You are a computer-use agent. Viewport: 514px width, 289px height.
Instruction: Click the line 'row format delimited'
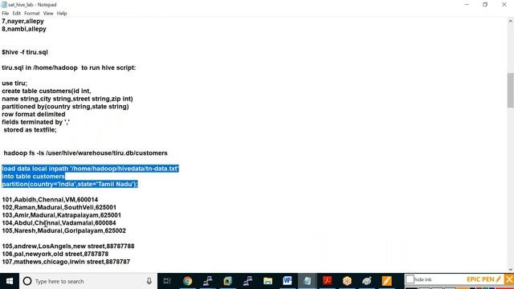tap(34, 114)
